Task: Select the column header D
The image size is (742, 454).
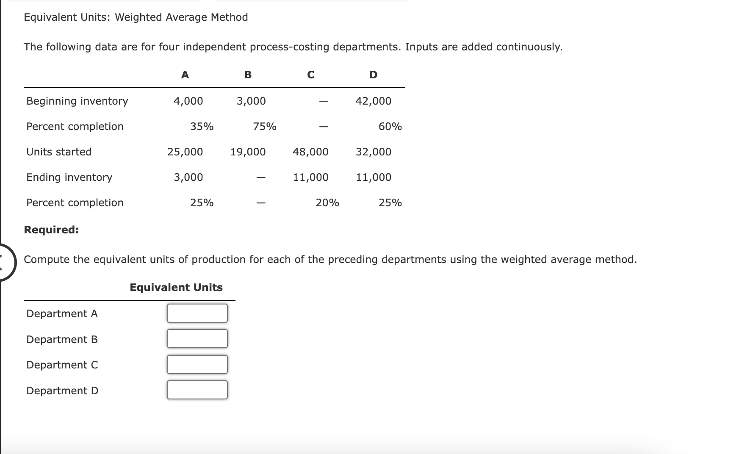Action: click(x=373, y=75)
